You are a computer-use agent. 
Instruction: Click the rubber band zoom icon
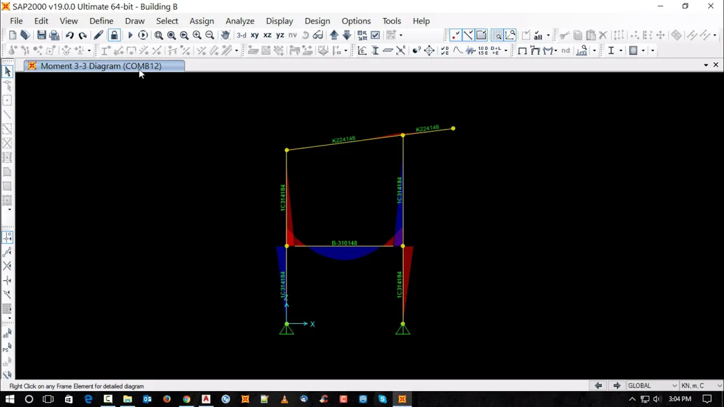click(x=159, y=35)
